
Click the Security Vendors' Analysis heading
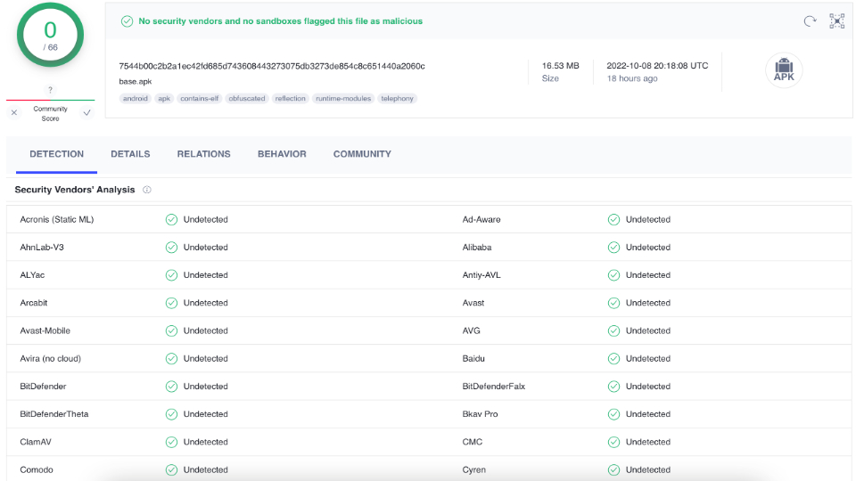coord(75,190)
